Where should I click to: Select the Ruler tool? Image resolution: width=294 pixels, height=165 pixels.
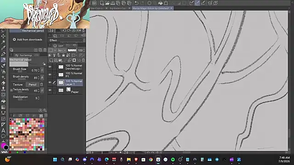pos(3,125)
